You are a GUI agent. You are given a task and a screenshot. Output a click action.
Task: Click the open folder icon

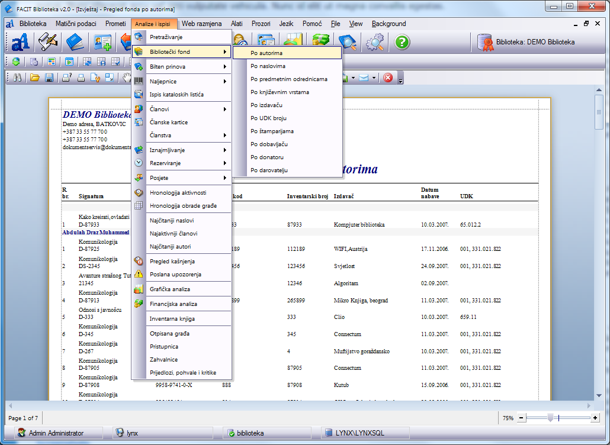click(35, 78)
